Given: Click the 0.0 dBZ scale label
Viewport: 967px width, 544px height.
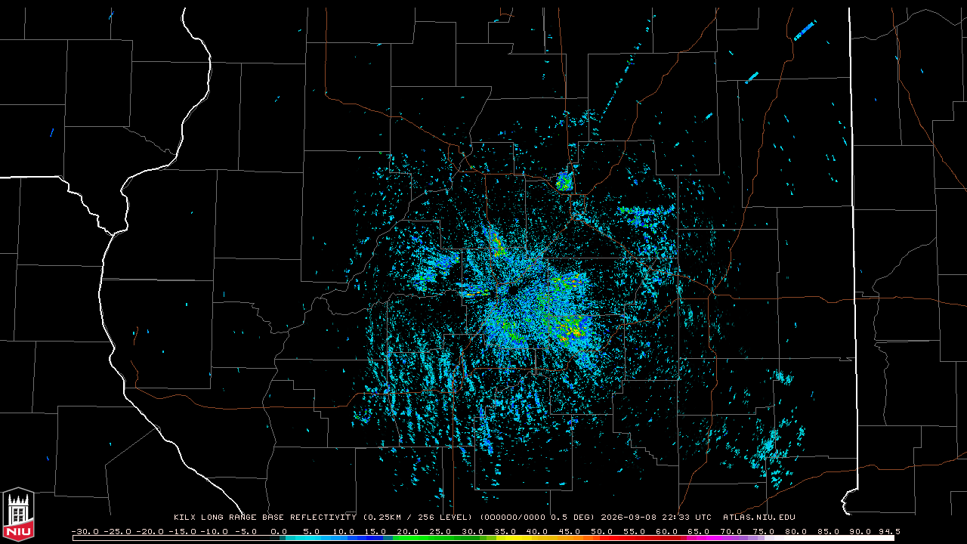Looking at the screenshot, I should 279,531.
